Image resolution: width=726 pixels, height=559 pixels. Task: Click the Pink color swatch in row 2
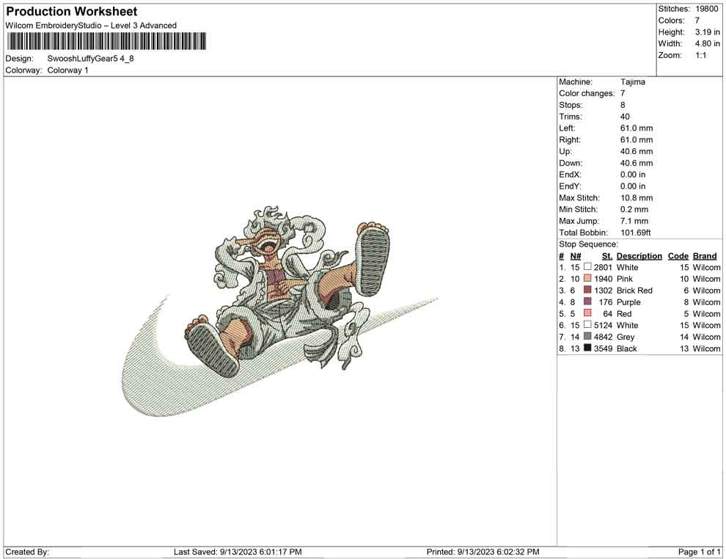[x=587, y=278]
